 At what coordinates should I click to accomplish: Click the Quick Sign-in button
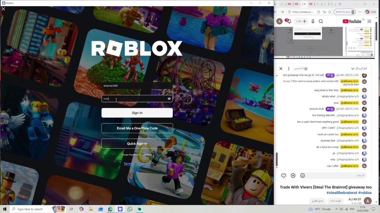[x=137, y=143]
